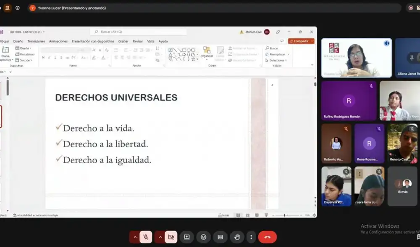Screen dimensions: 420x247
Task: Open the Organizar dropdown
Action: point(207,54)
